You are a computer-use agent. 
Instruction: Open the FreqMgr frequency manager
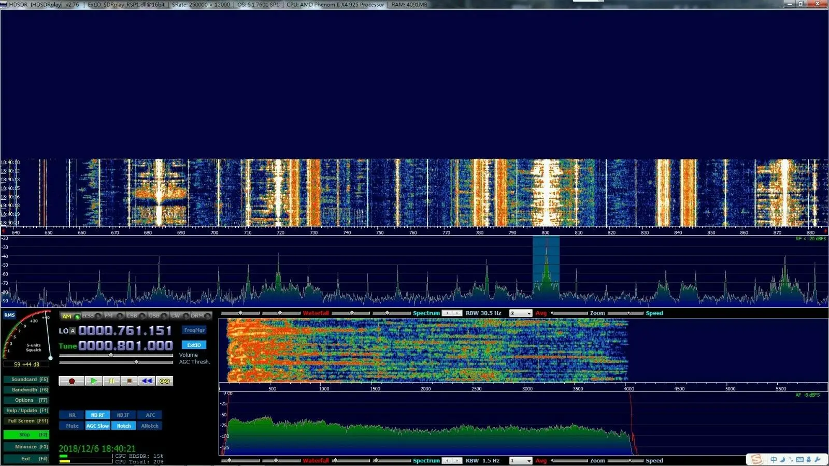pos(194,330)
